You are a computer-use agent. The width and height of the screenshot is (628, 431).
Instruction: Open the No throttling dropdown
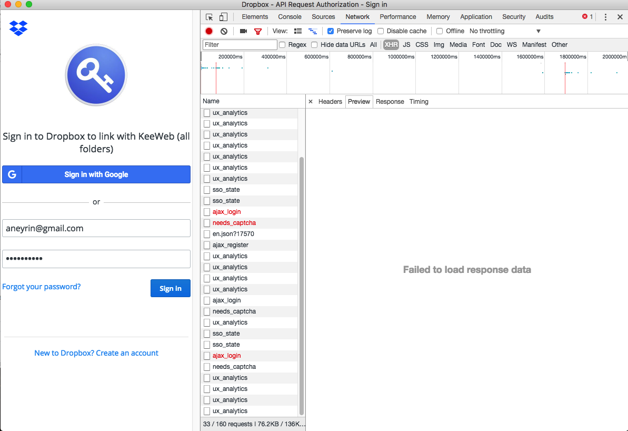(x=486, y=31)
